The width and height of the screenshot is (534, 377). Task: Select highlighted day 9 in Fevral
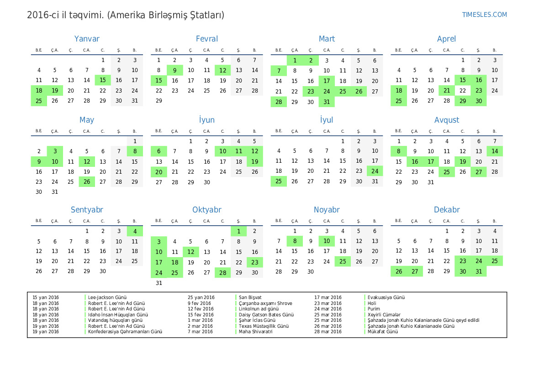click(x=174, y=70)
